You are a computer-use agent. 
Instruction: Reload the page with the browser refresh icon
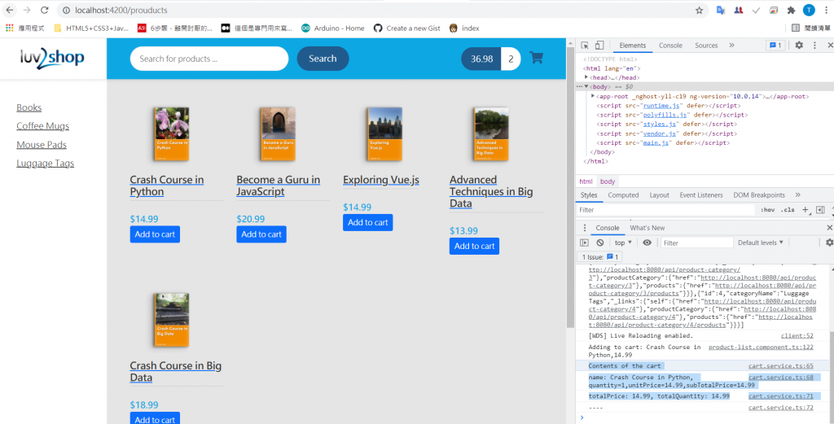[45, 10]
